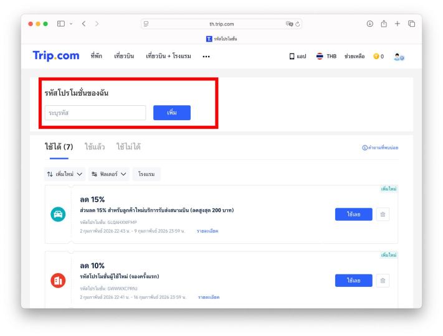
Task: Click the แอป mobile app link
Action: click(298, 57)
